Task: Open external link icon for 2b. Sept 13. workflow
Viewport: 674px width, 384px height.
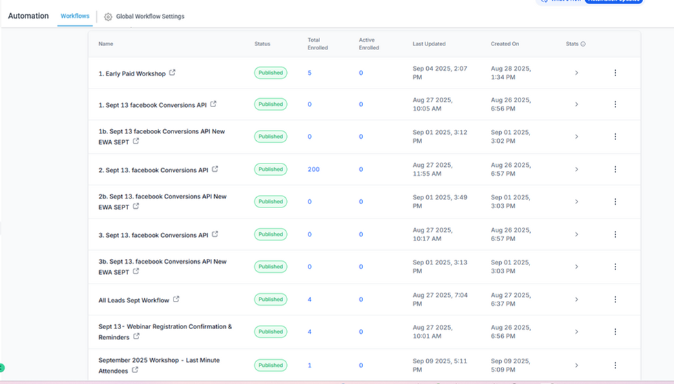Action: 136,206
